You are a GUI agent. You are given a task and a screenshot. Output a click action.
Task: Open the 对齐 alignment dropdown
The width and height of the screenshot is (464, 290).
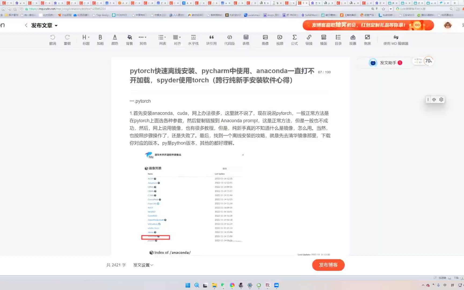pos(177,40)
